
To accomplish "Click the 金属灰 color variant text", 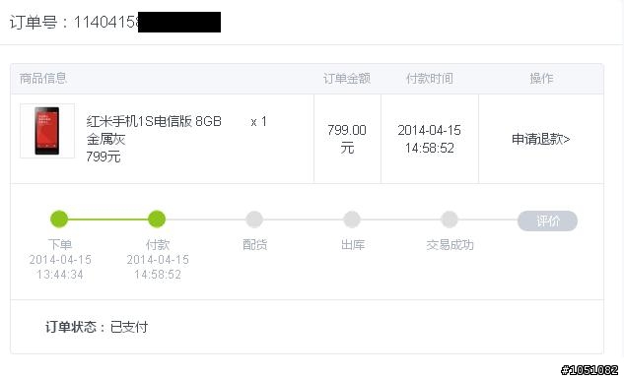I will click(x=105, y=139).
